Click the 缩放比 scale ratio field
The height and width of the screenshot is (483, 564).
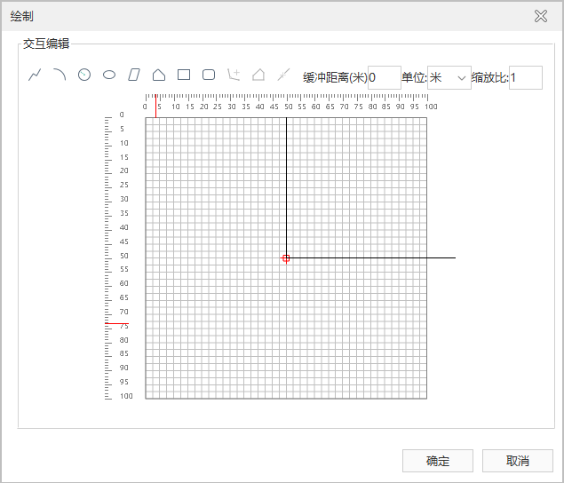coord(525,78)
